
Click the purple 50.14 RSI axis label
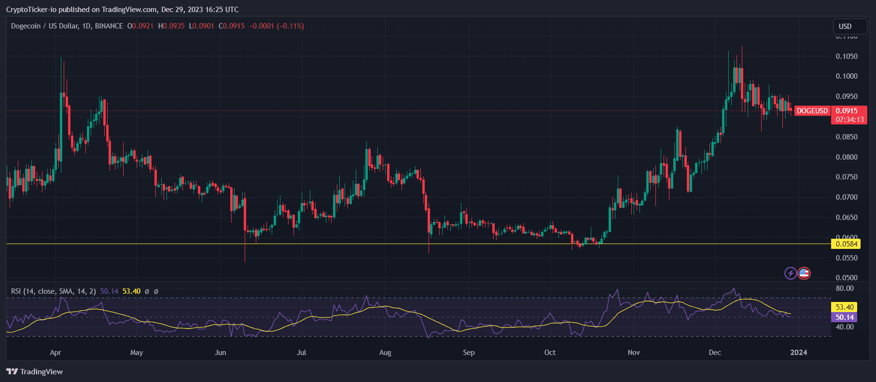coord(844,317)
